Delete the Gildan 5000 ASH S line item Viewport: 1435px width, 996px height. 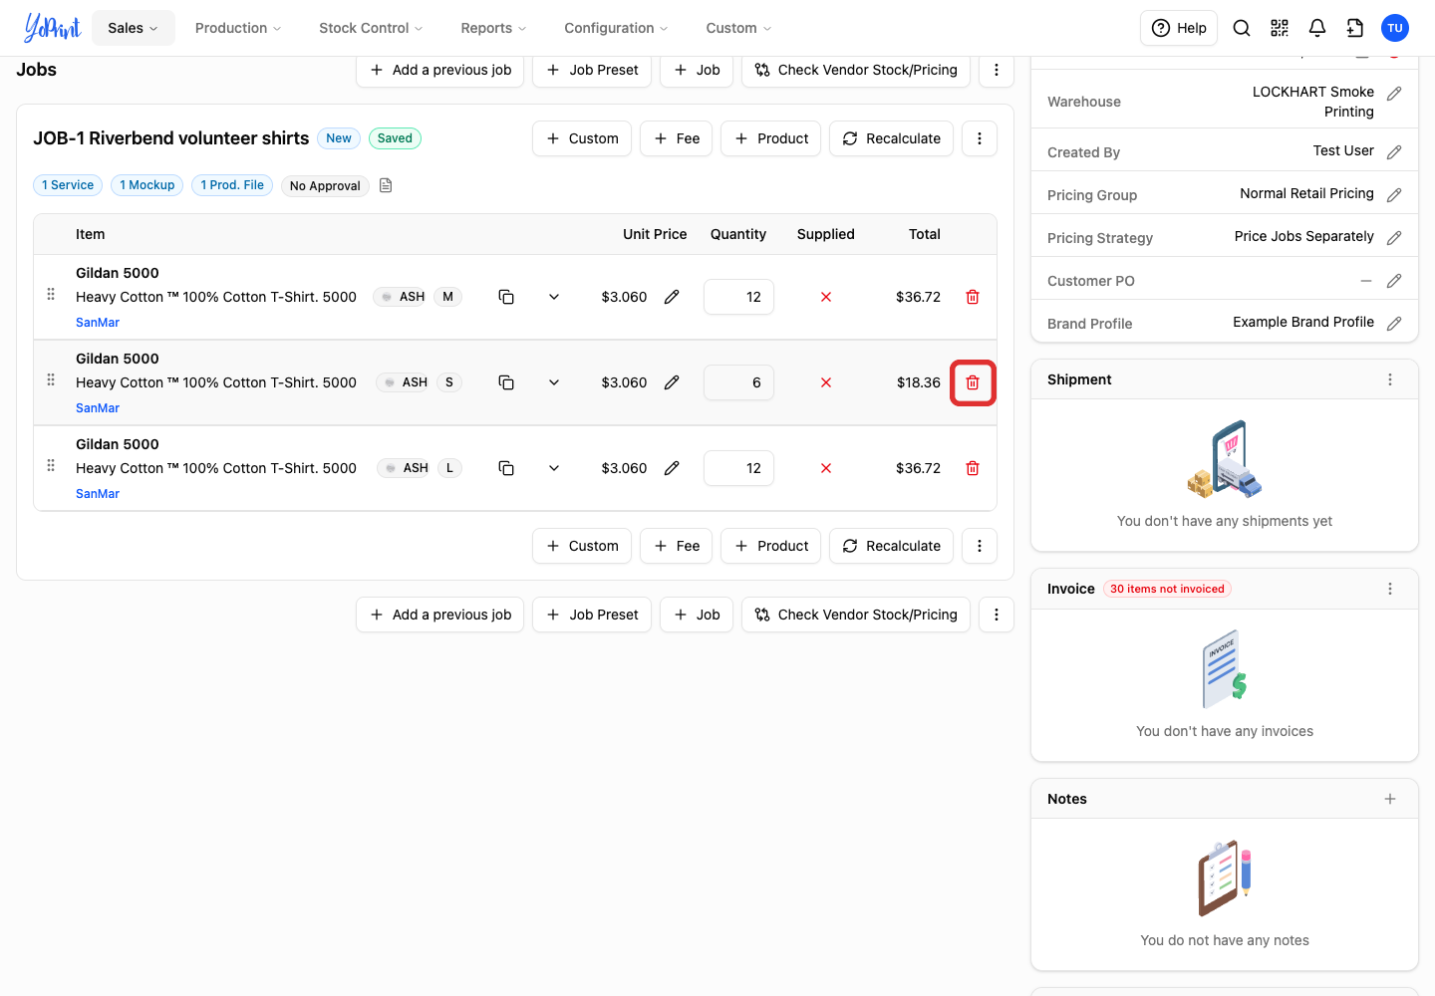[973, 382]
